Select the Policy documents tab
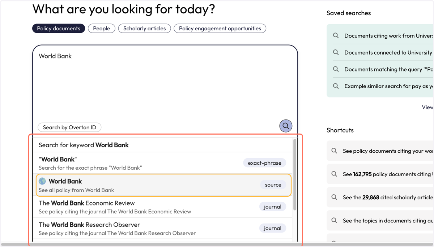This screenshot has height=247, width=434. tap(59, 29)
